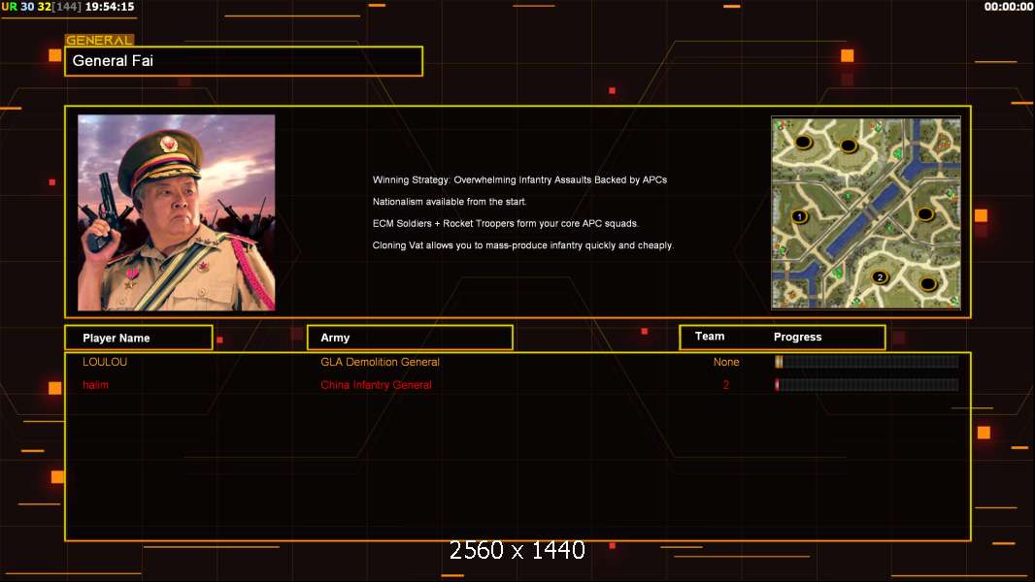1035x582 pixels.
Task: Click the 00:00:00 timer readout
Action: [x=1009, y=7]
